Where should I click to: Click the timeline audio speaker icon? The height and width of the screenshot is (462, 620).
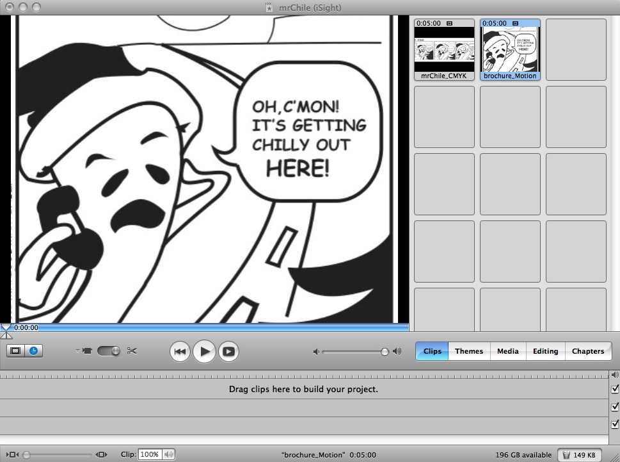pyautogui.click(x=615, y=375)
